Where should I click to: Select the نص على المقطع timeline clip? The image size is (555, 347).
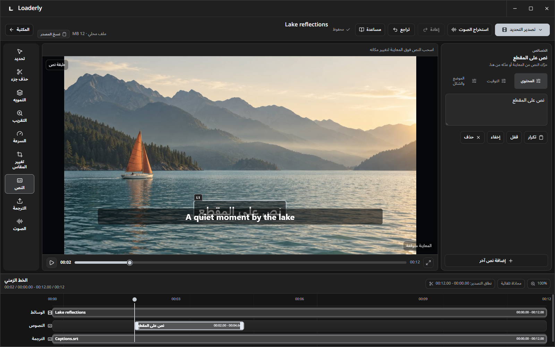click(189, 326)
